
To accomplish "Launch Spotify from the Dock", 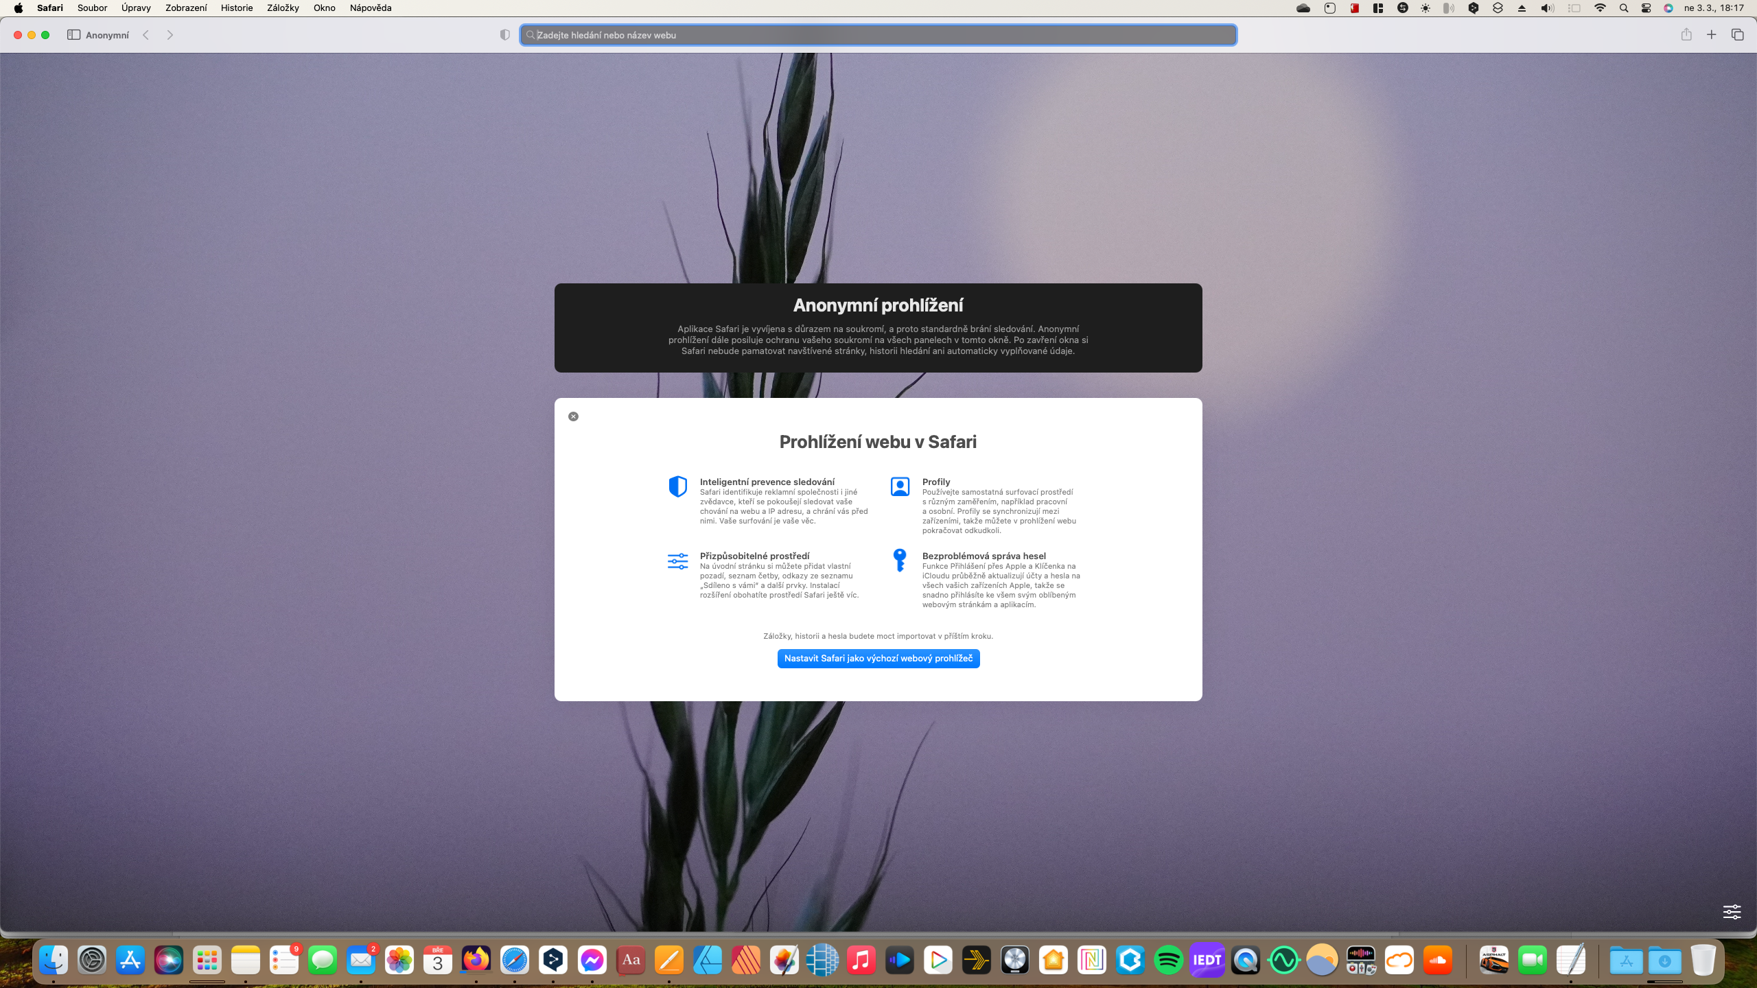I will coord(1168,961).
